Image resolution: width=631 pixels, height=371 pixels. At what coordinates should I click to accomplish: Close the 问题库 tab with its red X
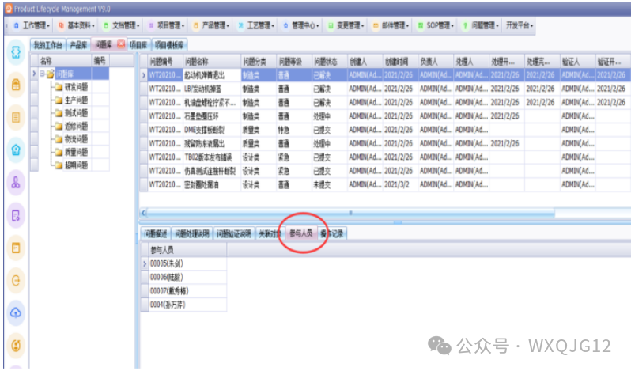coord(121,44)
